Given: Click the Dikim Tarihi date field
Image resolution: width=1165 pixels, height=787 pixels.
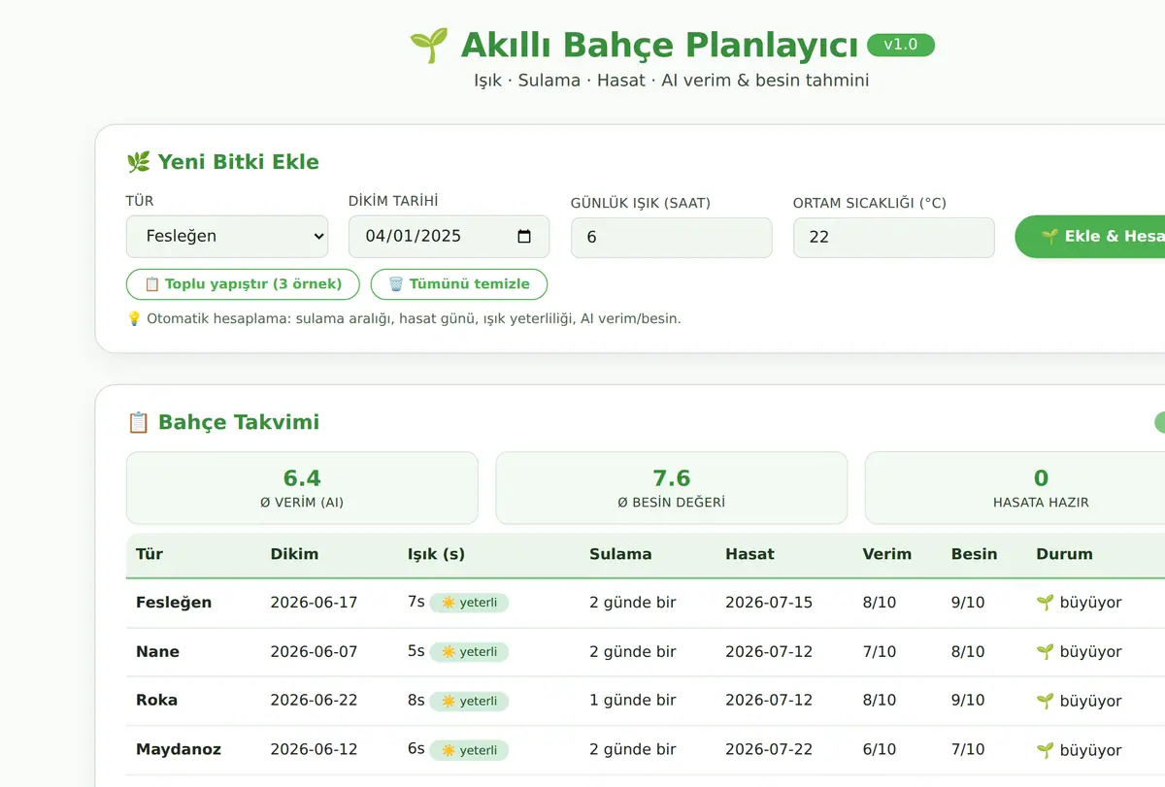Looking at the screenshot, I should [449, 236].
